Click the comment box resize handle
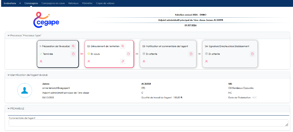 click(287, 125)
